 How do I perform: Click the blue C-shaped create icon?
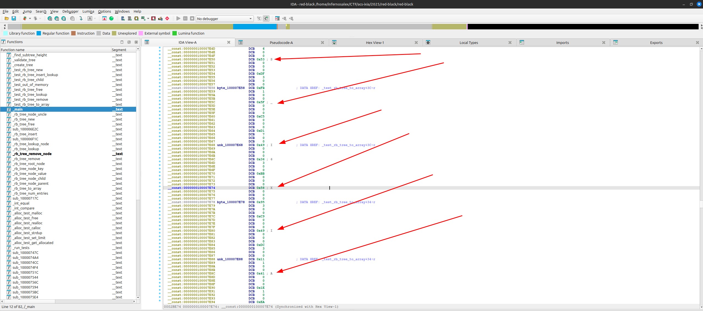pyautogui.click(x=123, y=18)
